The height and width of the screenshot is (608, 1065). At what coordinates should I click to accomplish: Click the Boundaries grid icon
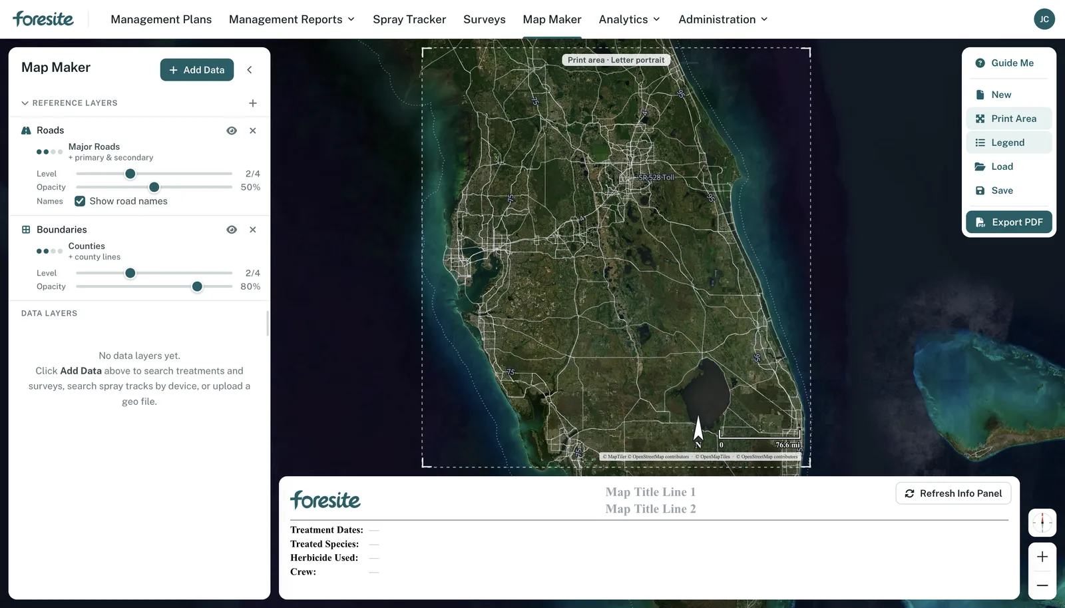pyautogui.click(x=26, y=230)
